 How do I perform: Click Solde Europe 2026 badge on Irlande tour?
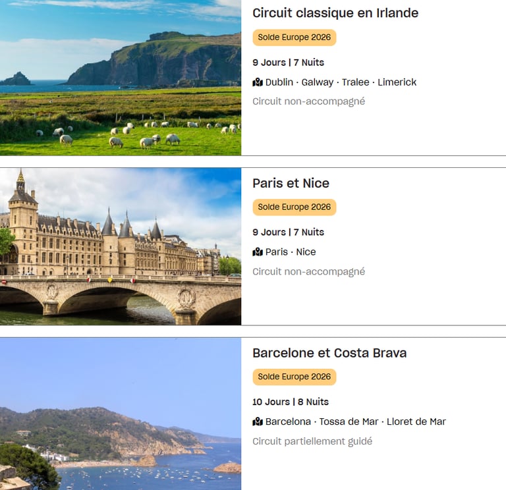(294, 38)
